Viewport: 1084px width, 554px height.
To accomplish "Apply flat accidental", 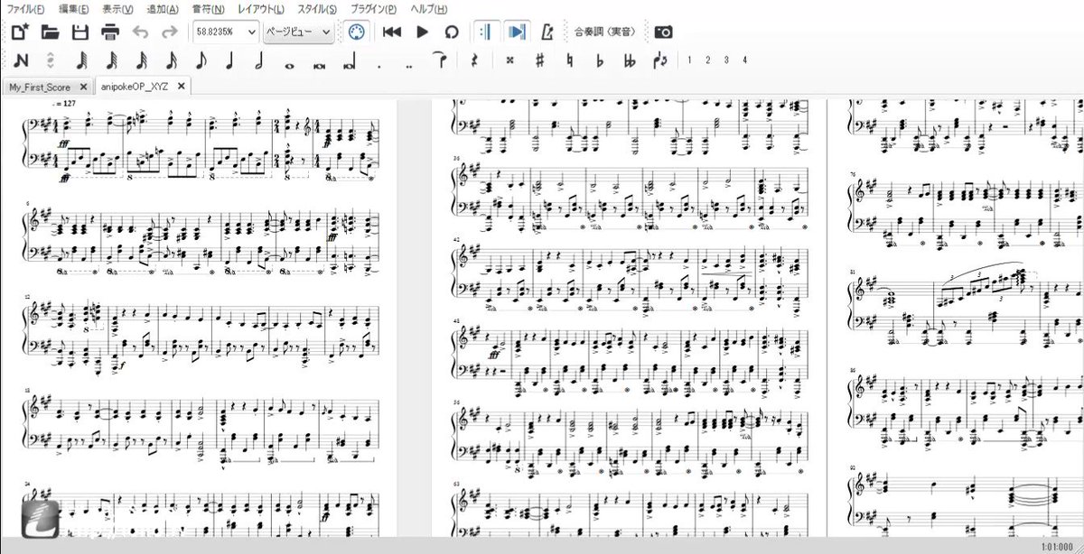I will coord(599,61).
